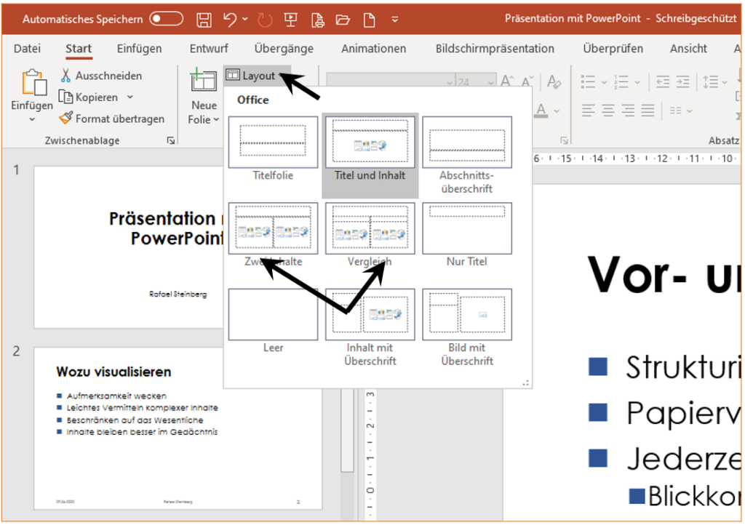Screen dimensions: 745x525
Task: Click the columns icon in Absatz group
Action: [676, 111]
